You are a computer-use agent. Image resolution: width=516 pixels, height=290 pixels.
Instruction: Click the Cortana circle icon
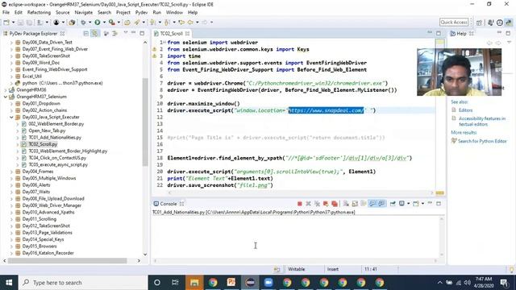[x=157, y=283]
